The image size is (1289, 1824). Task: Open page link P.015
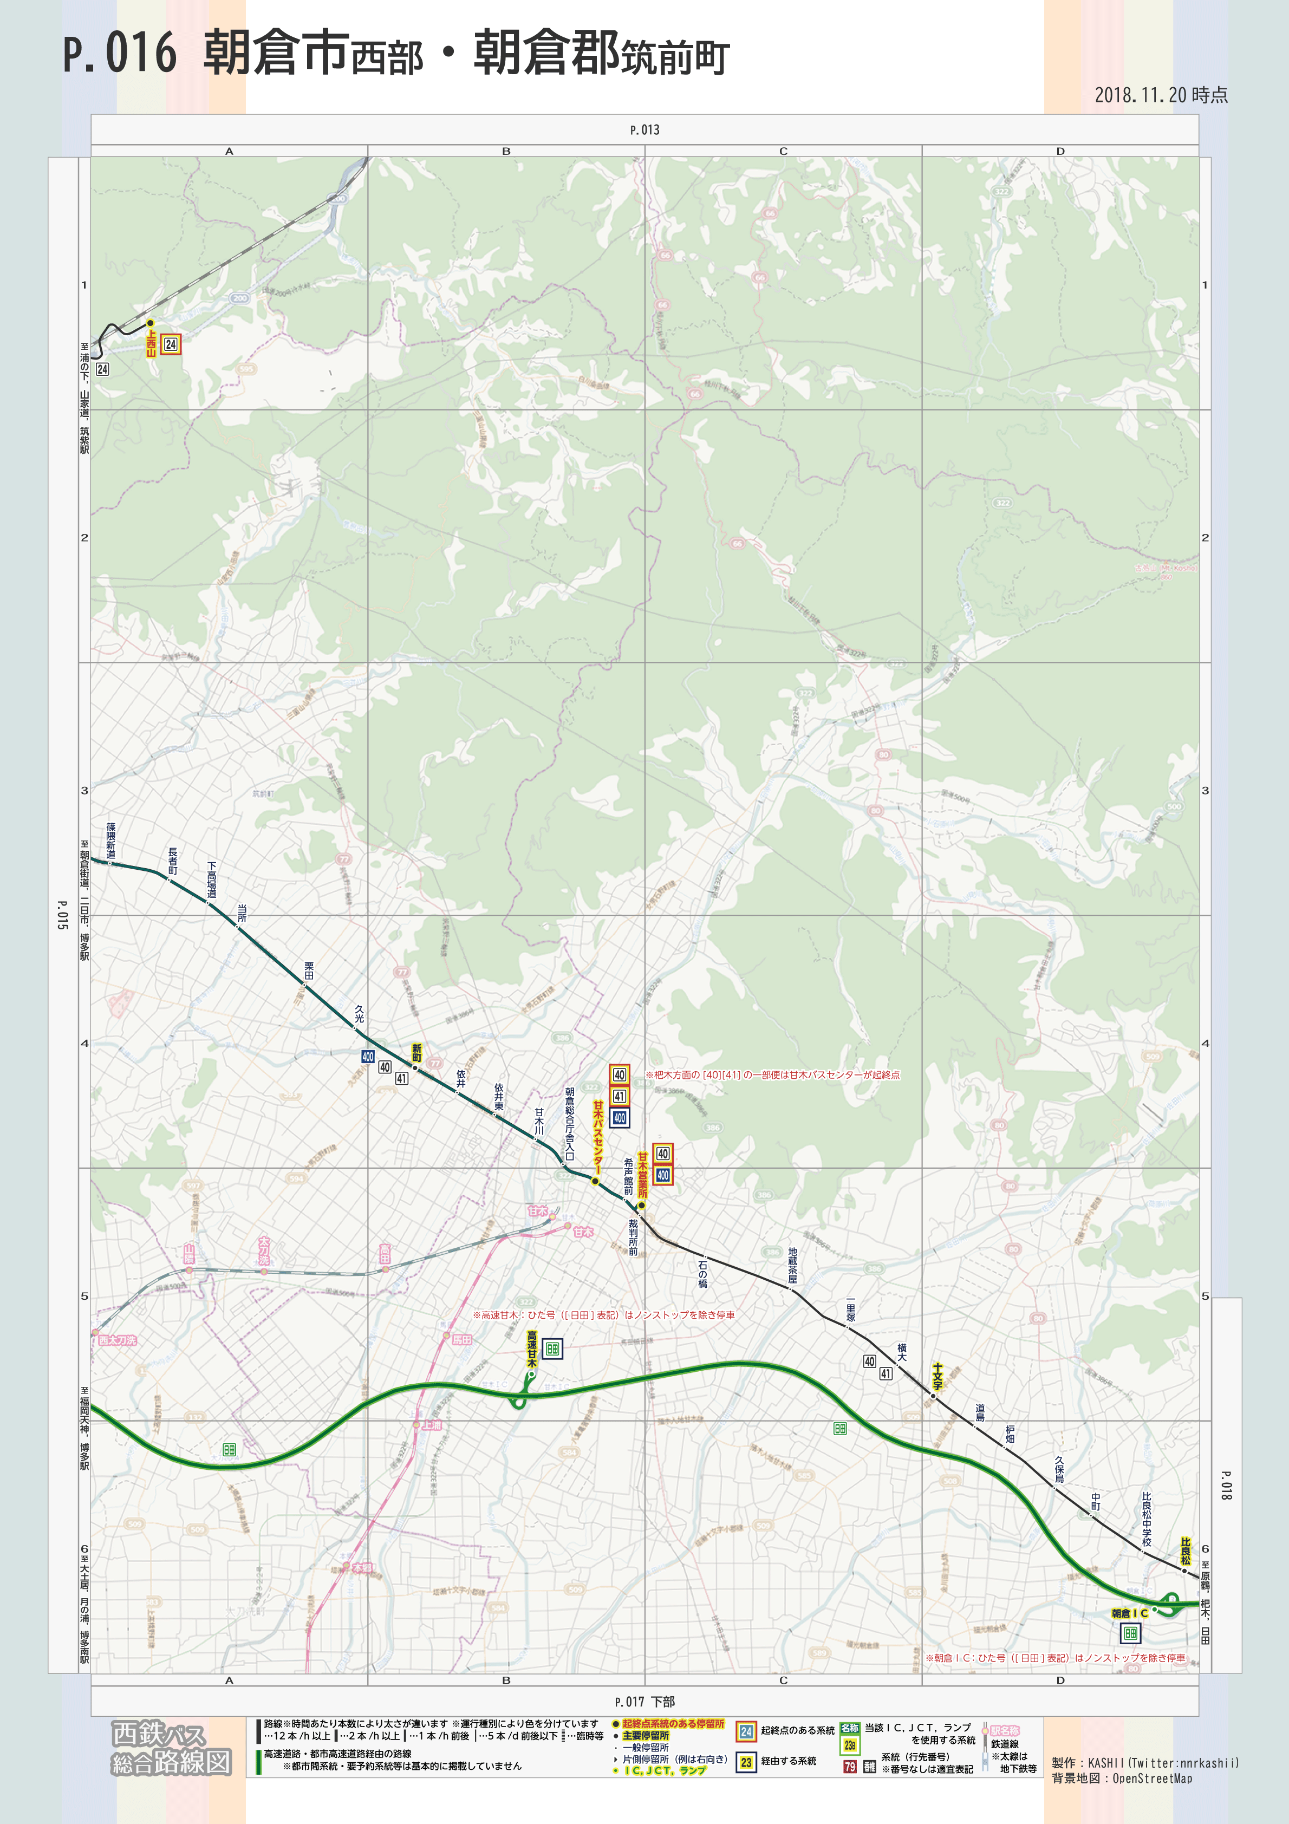(63, 914)
